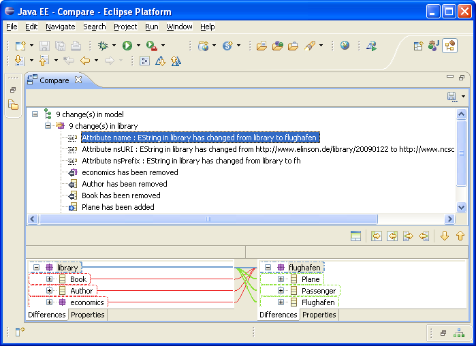Open the File menu
Viewport: 476px width, 346px height.
point(12,27)
